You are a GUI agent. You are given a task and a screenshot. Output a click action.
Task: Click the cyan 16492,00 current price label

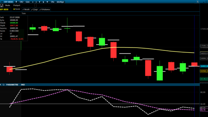click(x=204, y=66)
